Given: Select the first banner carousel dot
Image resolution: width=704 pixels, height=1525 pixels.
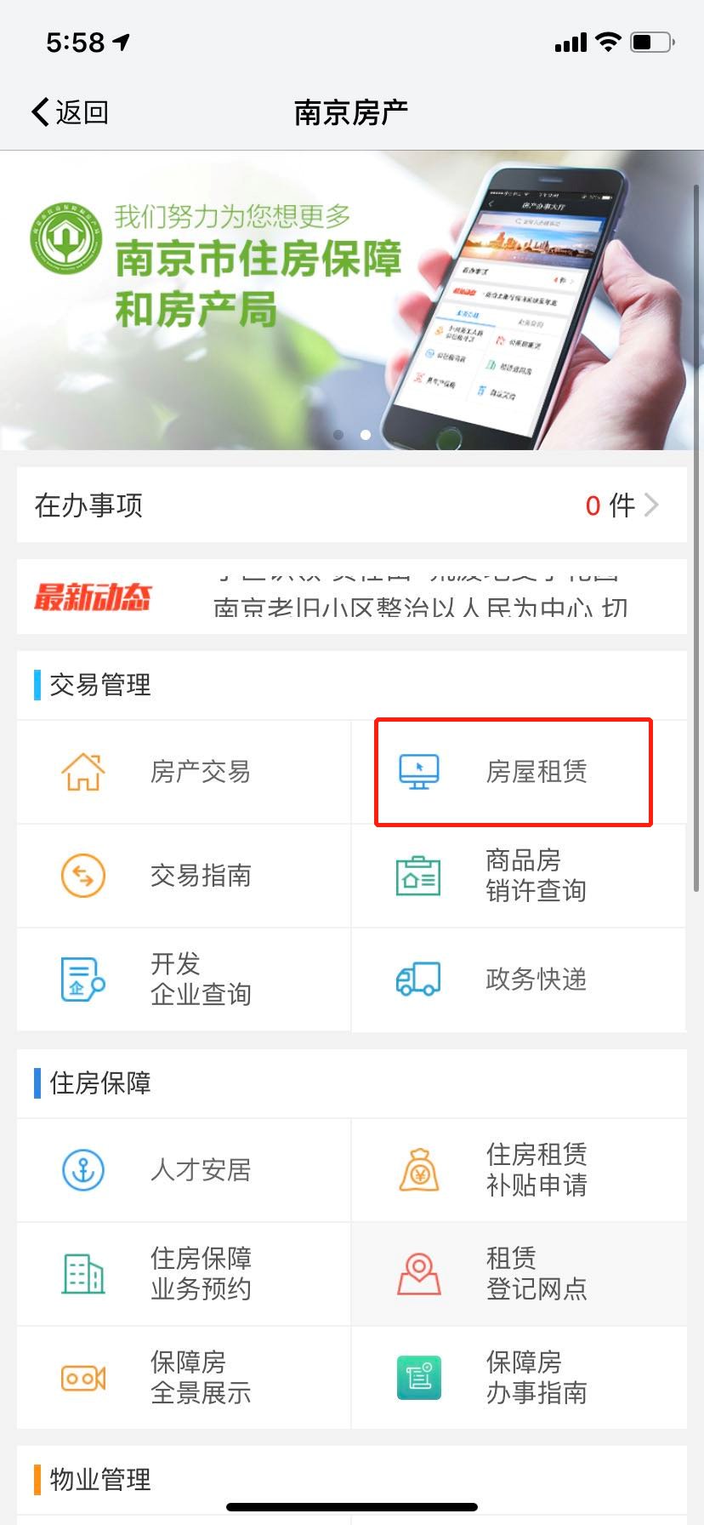Looking at the screenshot, I should 338,435.
